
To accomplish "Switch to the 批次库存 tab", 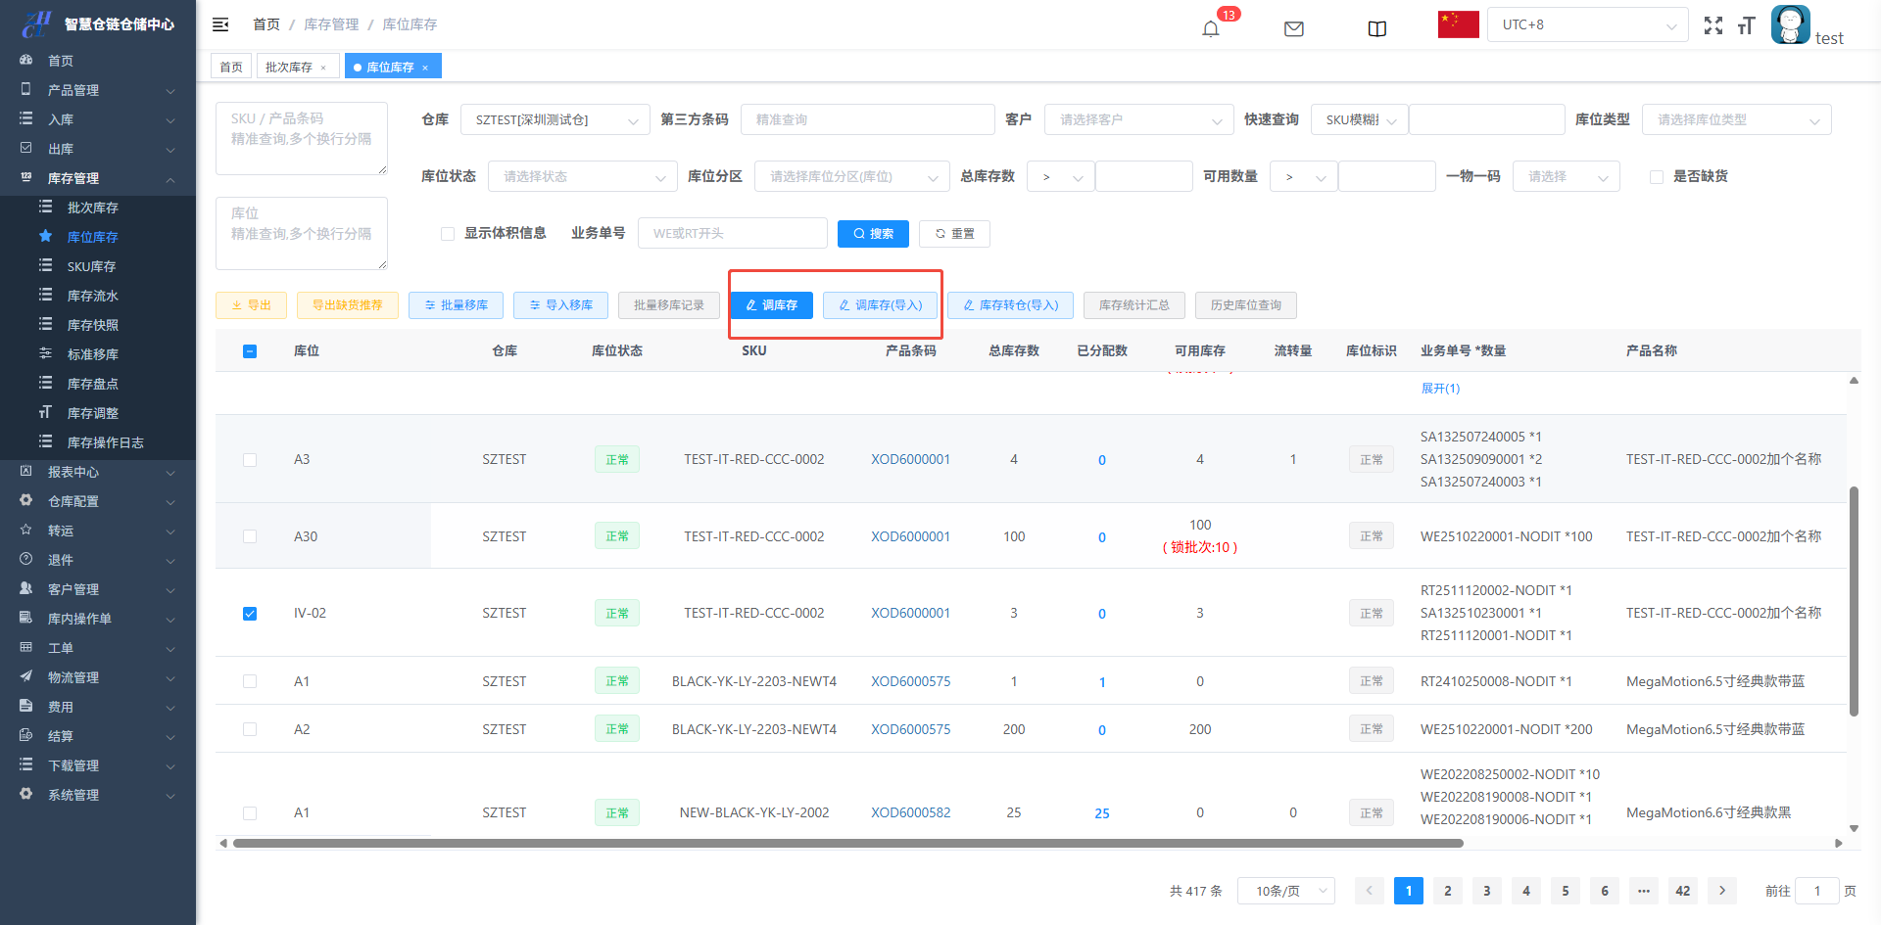I will [289, 67].
